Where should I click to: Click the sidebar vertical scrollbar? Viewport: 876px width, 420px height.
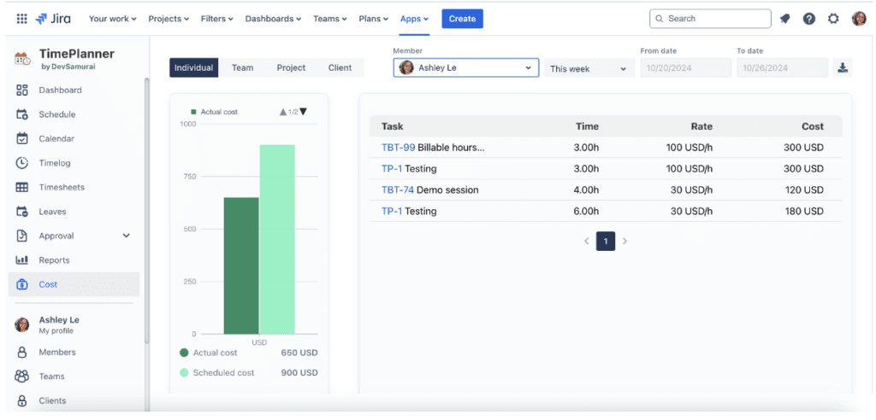(x=147, y=211)
